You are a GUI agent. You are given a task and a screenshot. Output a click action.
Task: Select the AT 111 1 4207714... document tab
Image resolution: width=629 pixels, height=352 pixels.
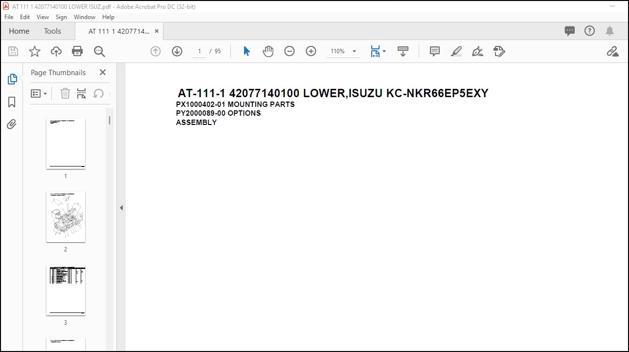(119, 31)
